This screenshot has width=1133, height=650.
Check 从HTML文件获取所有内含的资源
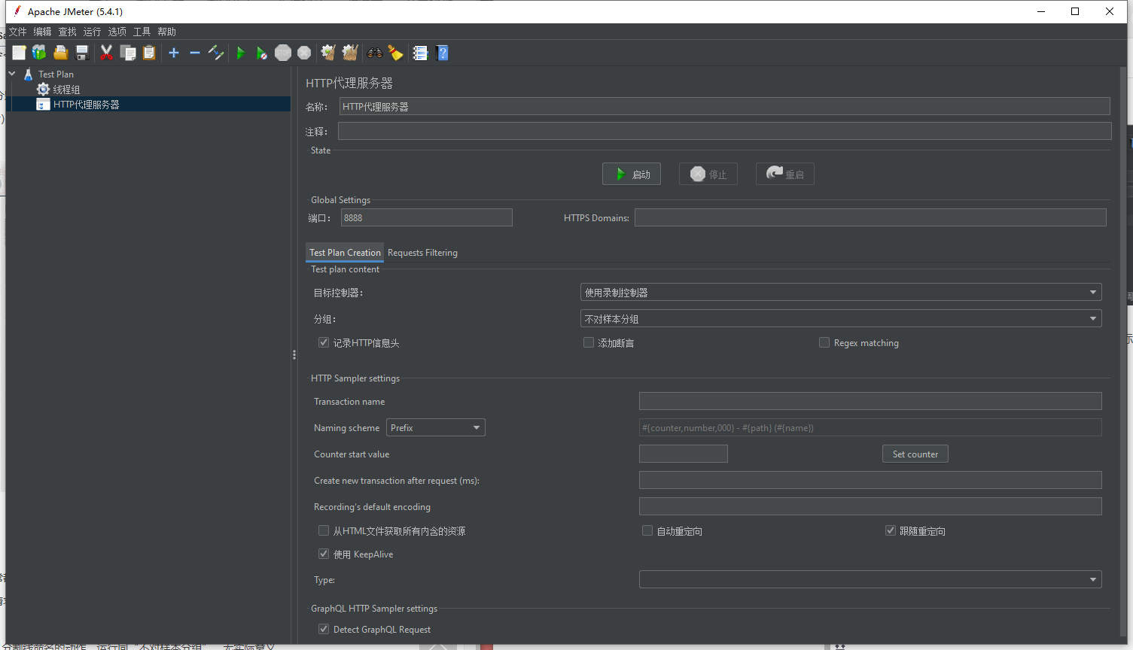click(324, 530)
